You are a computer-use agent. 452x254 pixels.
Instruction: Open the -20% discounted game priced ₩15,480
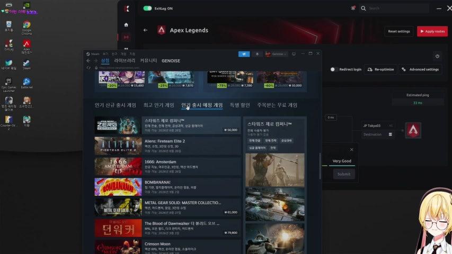pos(122,79)
